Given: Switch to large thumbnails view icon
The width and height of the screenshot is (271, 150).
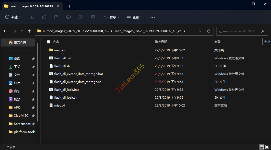Looking at the screenshot, I should coord(267,147).
